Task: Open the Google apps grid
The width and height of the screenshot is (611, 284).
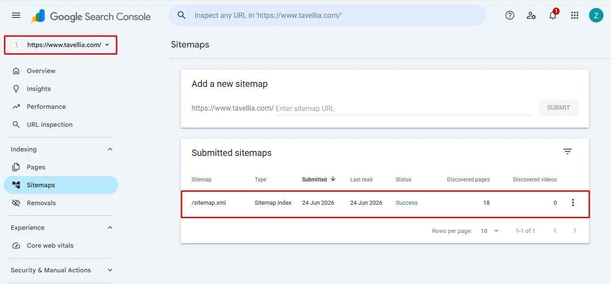Action: [575, 16]
